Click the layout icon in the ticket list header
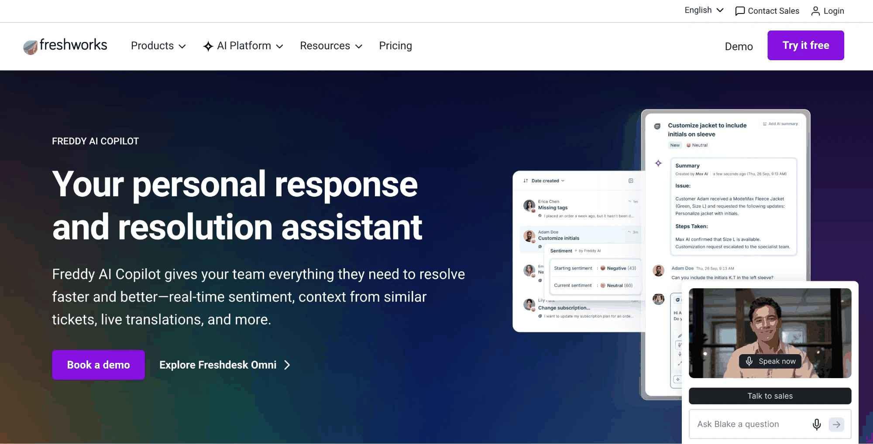873x444 pixels. pos(631,181)
